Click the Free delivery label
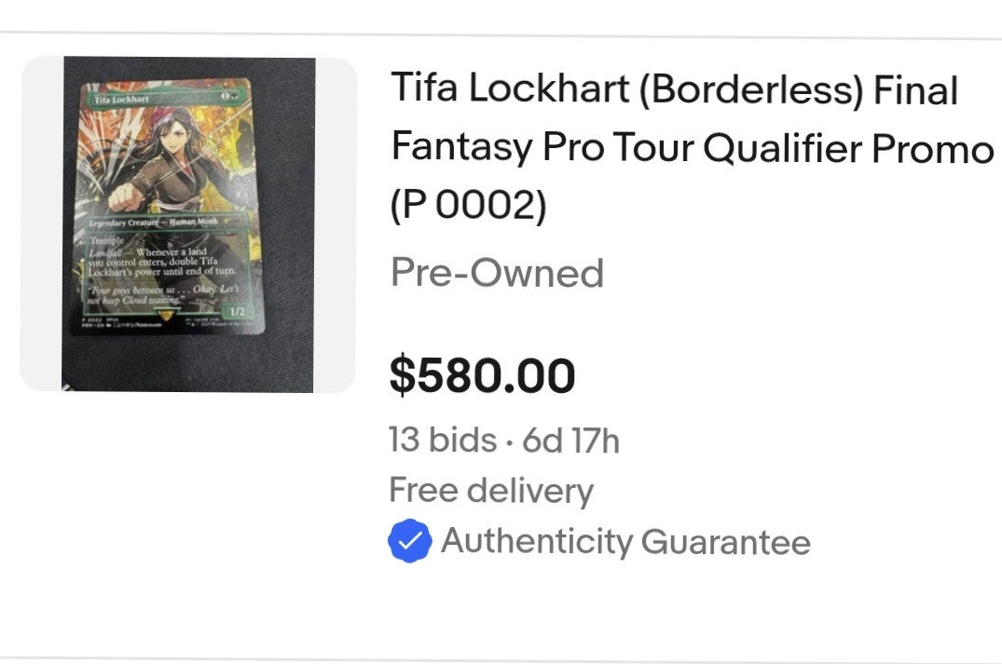The image size is (1002, 664). coord(491,491)
